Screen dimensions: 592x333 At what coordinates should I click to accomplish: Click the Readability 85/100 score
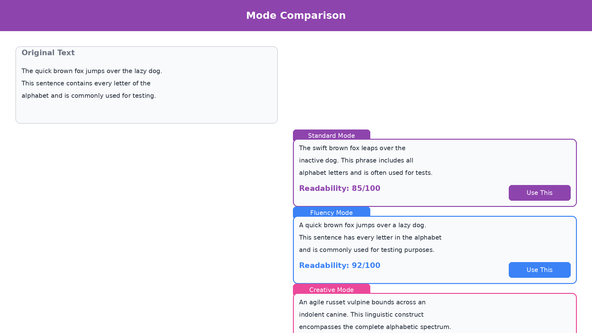(339, 188)
